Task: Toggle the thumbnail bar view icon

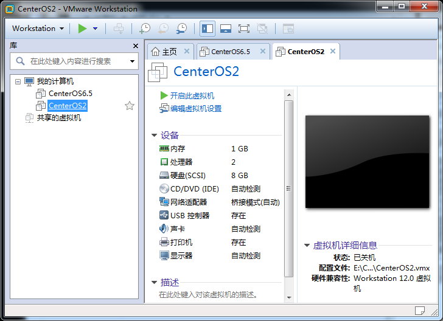Action: pos(225,29)
